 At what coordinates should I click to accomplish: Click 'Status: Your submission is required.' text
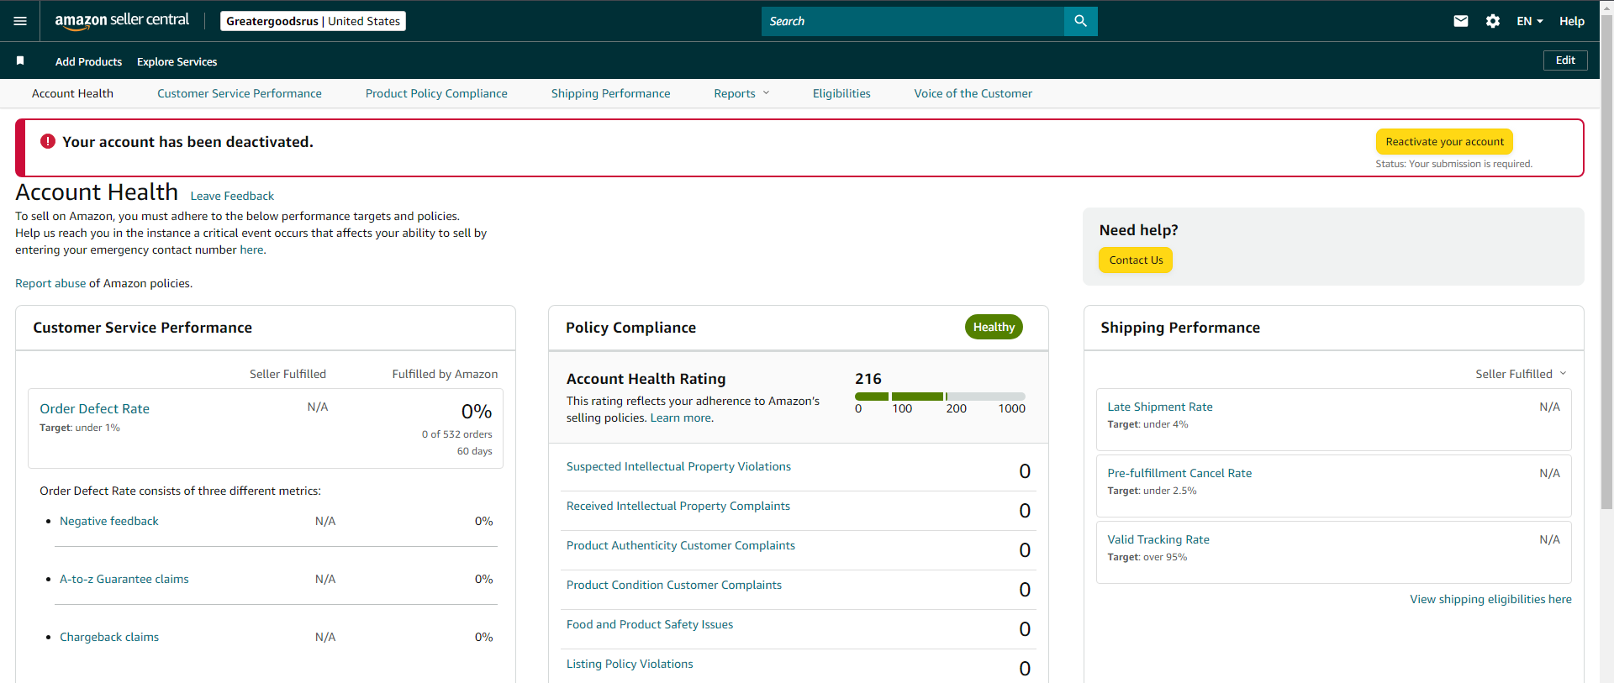pos(1453,164)
